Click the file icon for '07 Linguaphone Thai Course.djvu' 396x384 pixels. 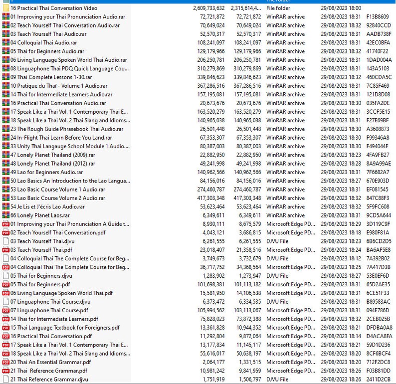pyautogui.click(x=6, y=301)
